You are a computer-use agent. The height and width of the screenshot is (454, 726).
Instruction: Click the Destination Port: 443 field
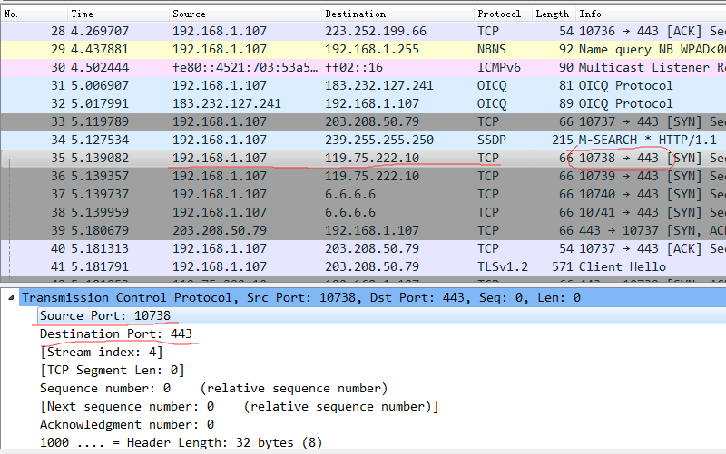point(115,333)
